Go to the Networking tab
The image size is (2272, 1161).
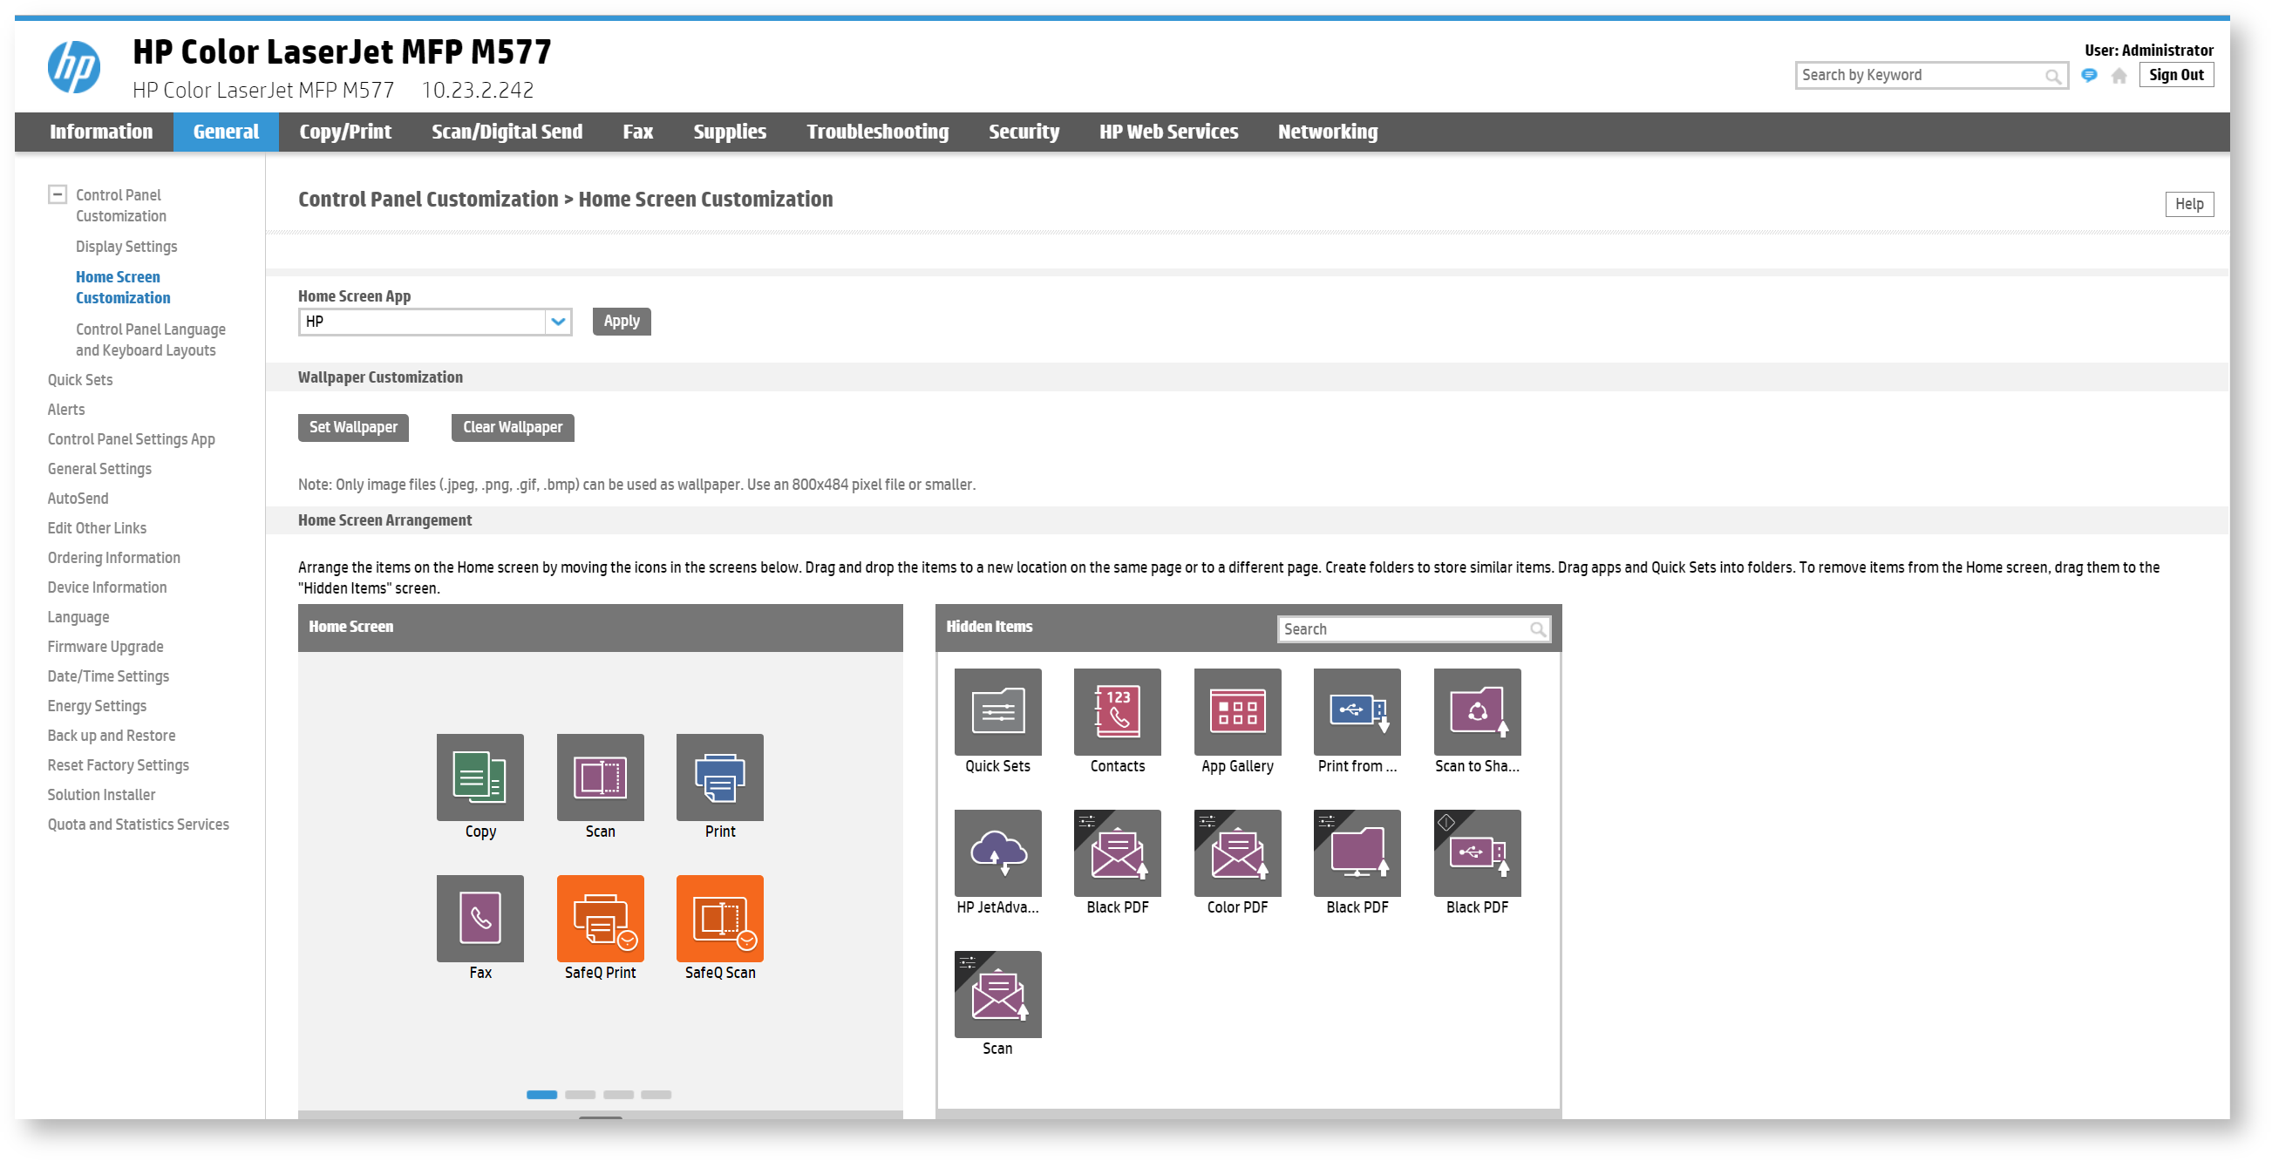pyautogui.click(x=1328, y=132)
